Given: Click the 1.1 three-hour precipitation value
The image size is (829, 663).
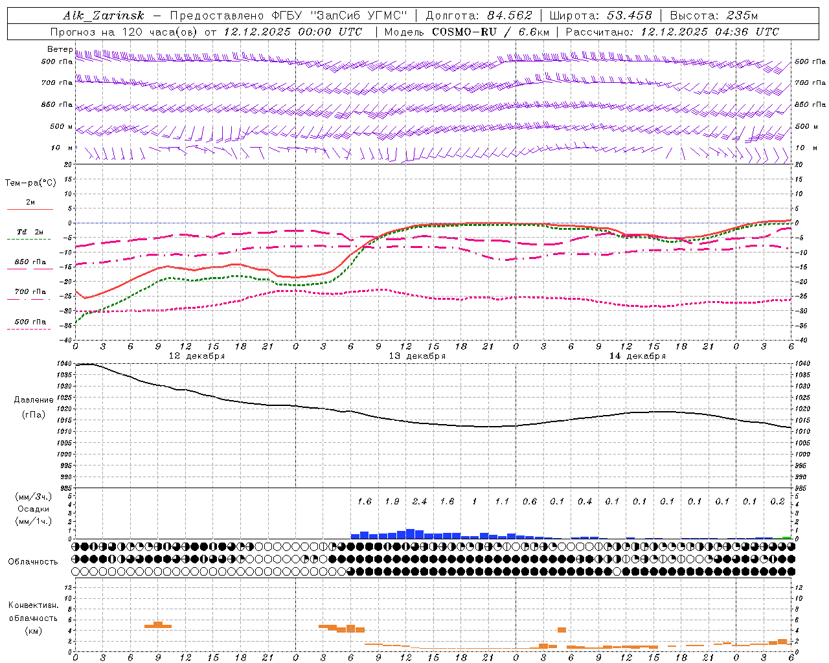Looking at the screenshot, I should point(502,501).
